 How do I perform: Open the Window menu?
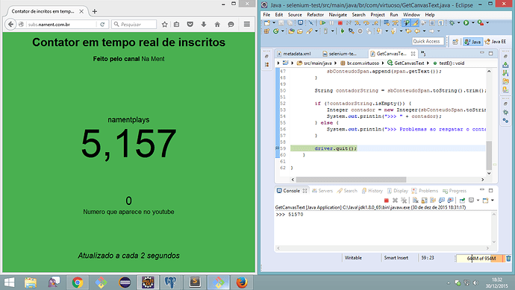pos(411,15)
